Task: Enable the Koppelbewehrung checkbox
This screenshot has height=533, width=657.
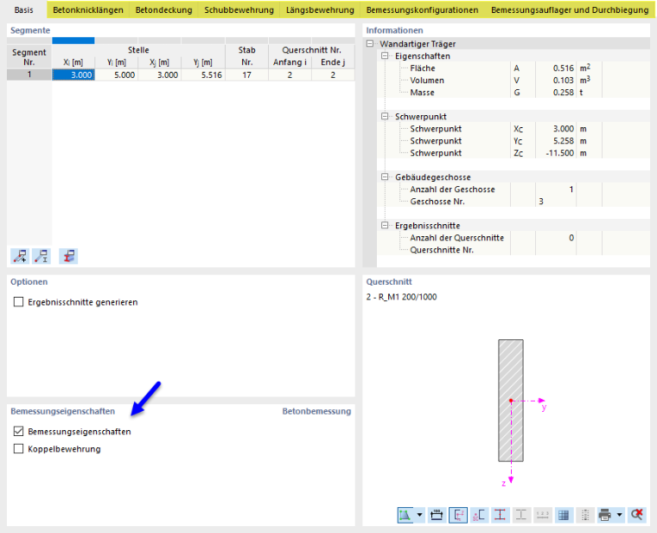Action: [18, 449]
